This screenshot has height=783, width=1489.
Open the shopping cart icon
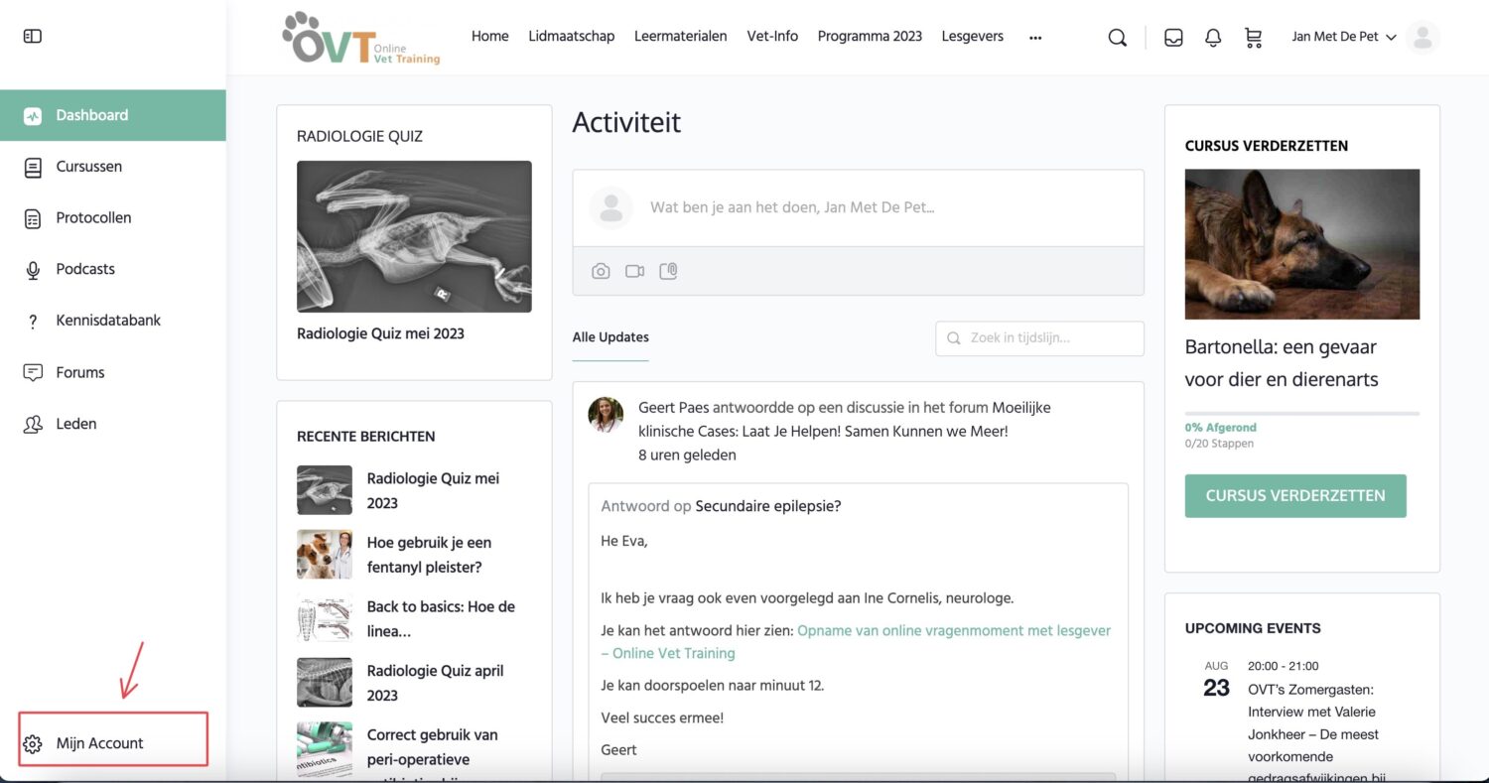point(1253,38)
